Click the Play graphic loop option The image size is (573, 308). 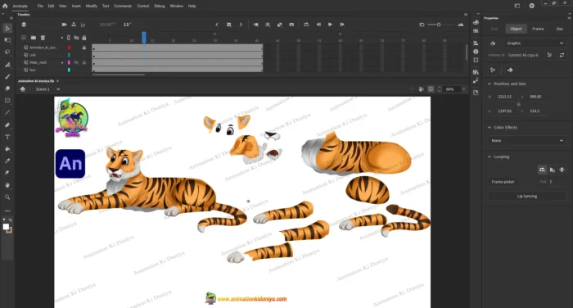coord(542,170)
